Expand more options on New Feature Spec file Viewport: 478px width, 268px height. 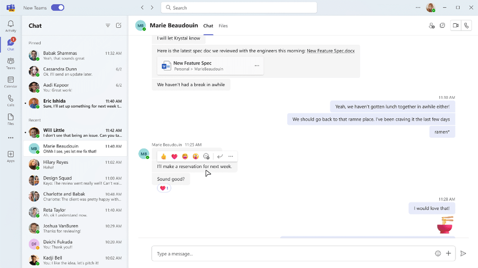pos(257,66)
